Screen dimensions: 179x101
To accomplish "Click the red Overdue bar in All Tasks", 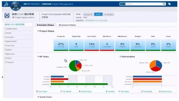I will (59, 79).
